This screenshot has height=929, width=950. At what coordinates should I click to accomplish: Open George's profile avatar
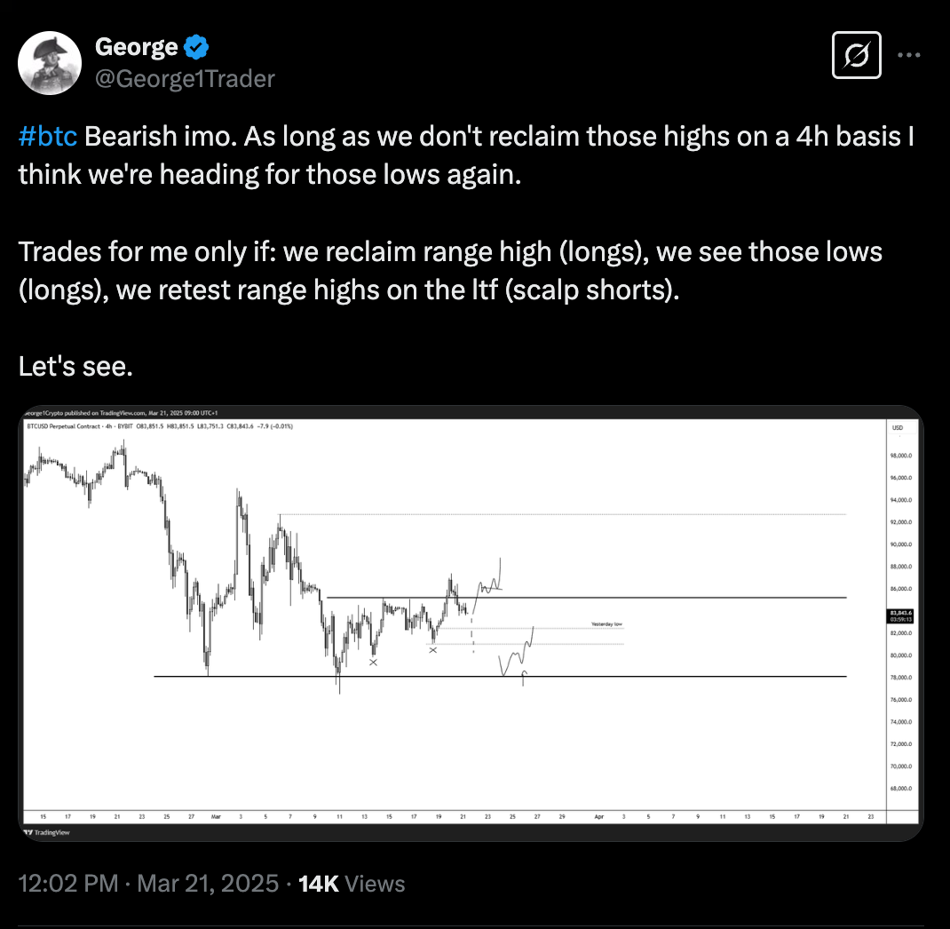(50, 62)
